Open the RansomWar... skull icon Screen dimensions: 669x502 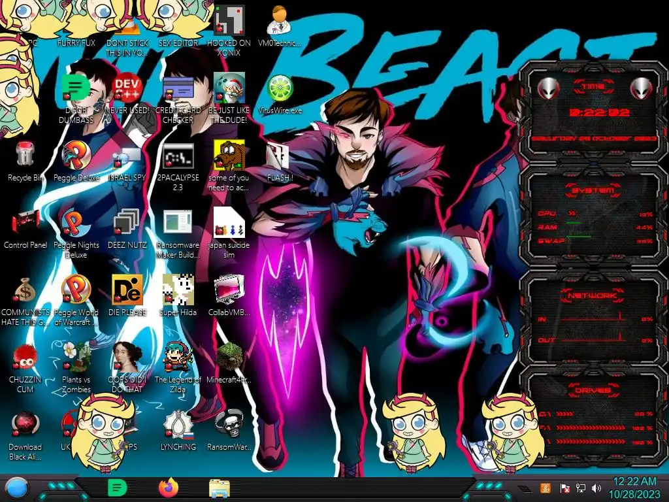pyautogui.click(x=229, y=424)
